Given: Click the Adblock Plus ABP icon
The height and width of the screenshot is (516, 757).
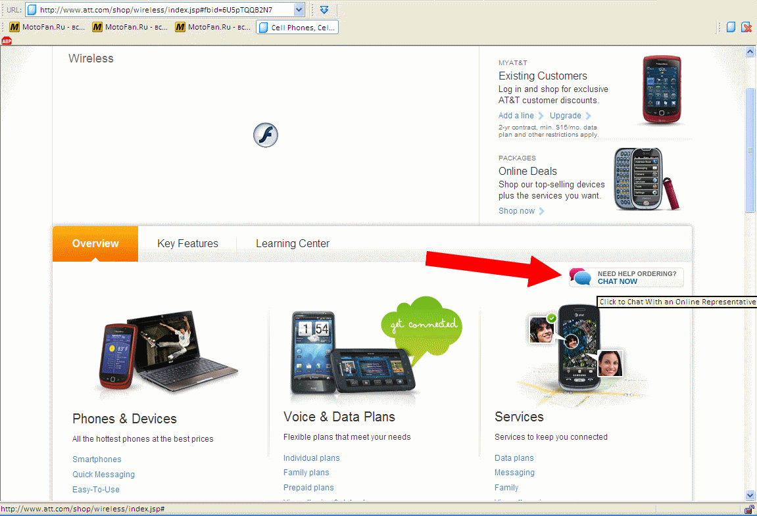Looking at the screenshot, I should pyautogui.click(x=7, y=41).
